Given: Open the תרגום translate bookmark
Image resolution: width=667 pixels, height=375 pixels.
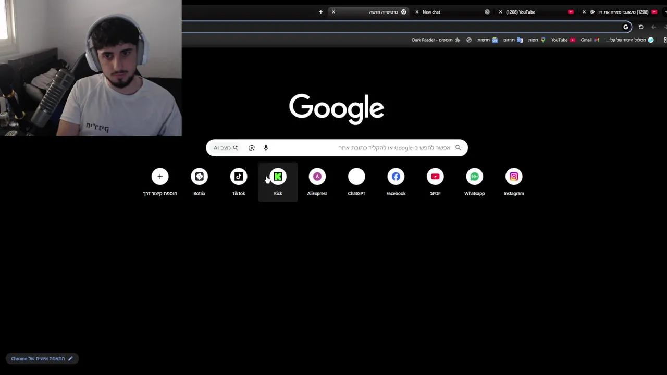Looking at the screenshot, I should pos(513,40).
